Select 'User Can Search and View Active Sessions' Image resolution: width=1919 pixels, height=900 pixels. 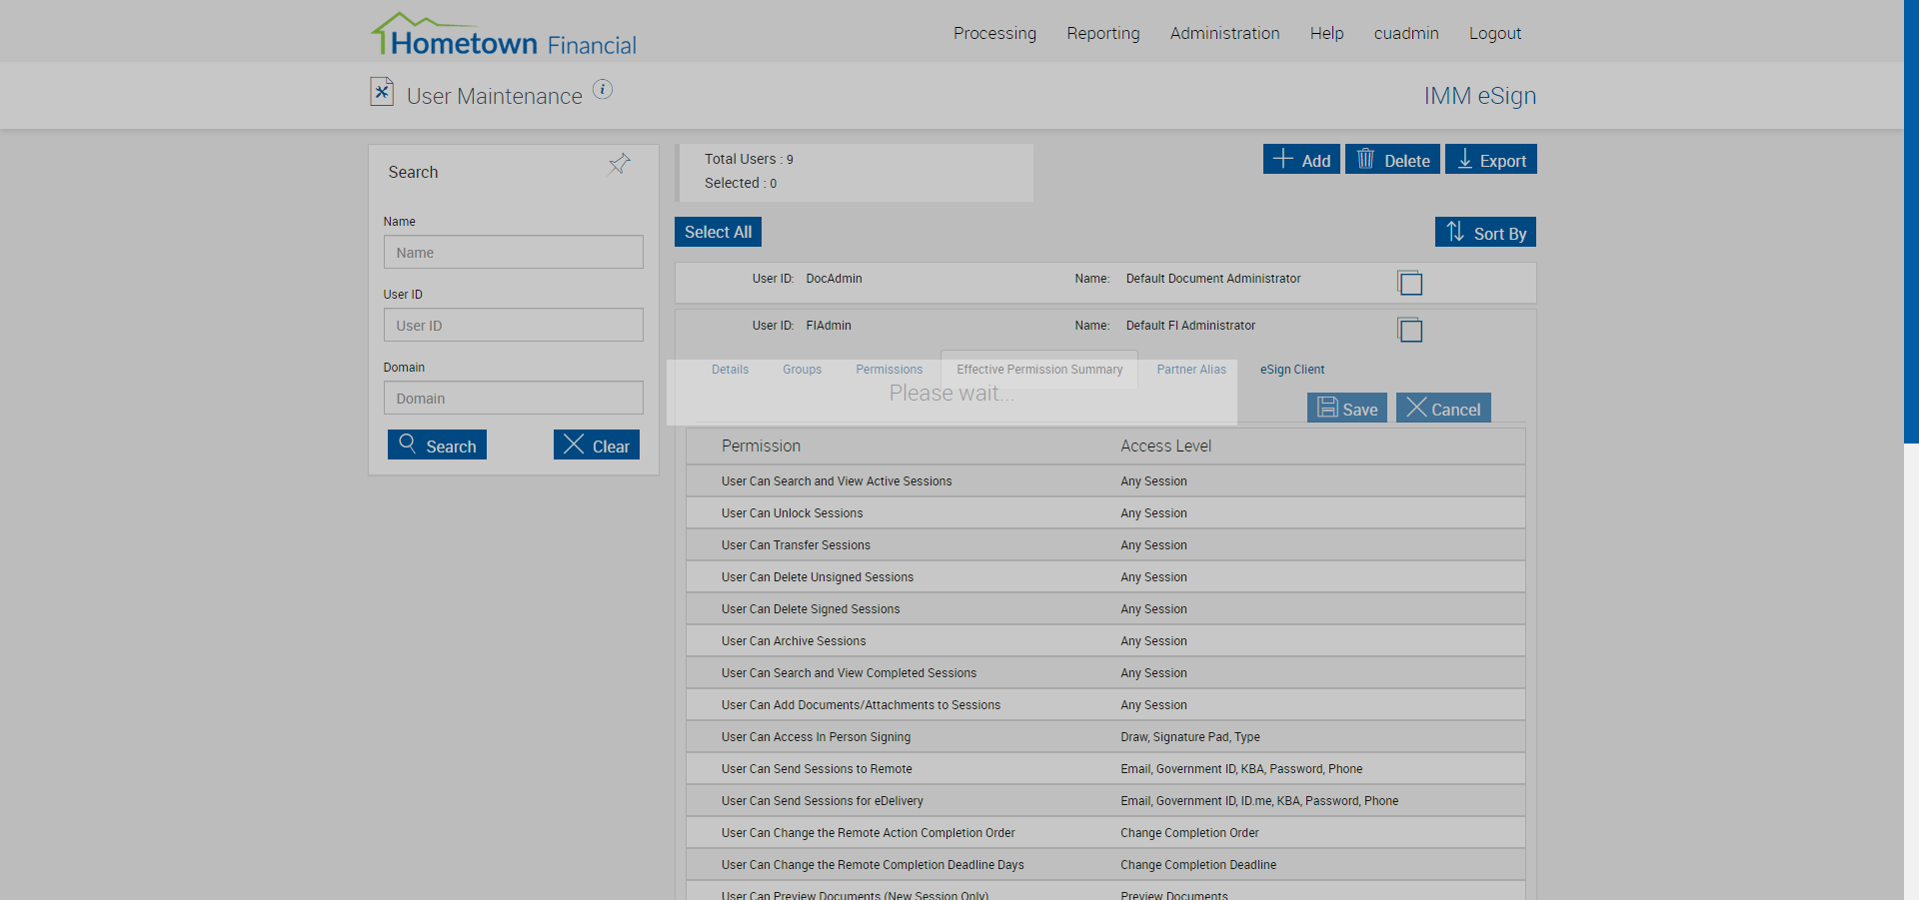tap(1105, 480)
